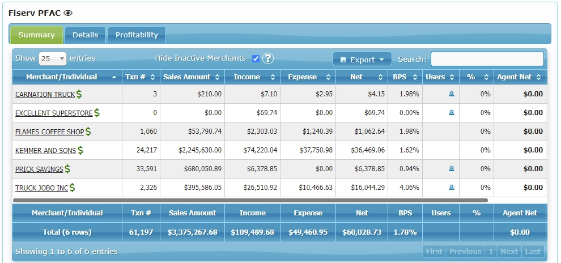Viewport: 561px width, 263px height.
Task: Click the Next pagination button
Action: click(509, 252)
